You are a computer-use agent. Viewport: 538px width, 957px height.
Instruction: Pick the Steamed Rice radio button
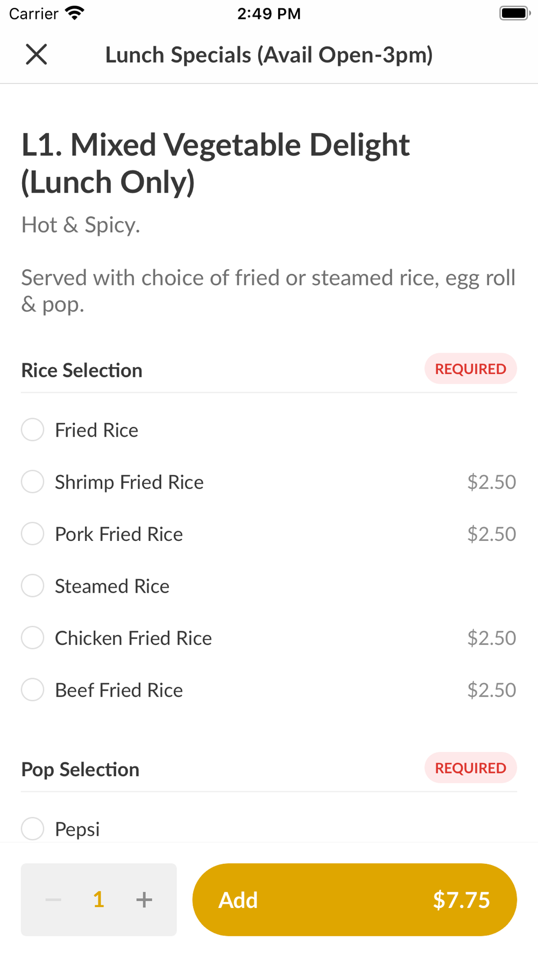tap(32, 586)
